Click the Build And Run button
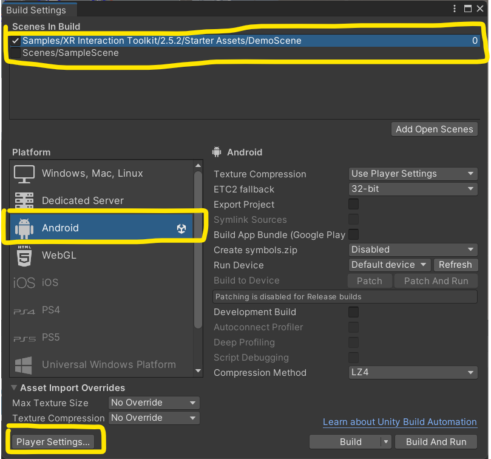 pos(436,442)
